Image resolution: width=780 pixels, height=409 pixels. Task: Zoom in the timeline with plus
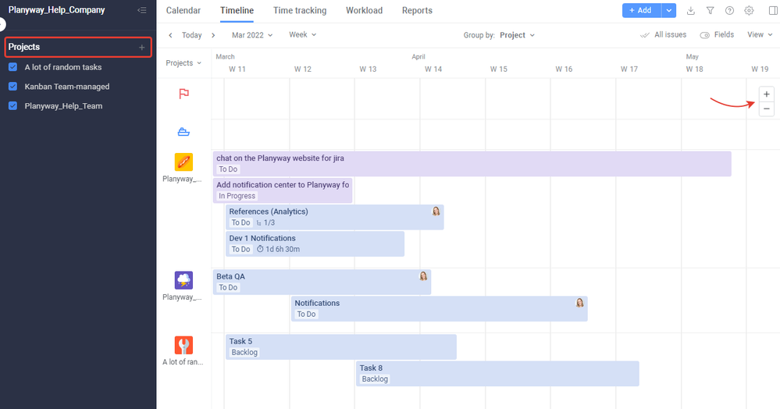(x=767, y=94)
